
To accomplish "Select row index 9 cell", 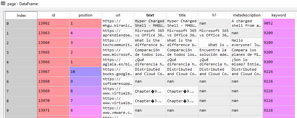I will [21, 111].
